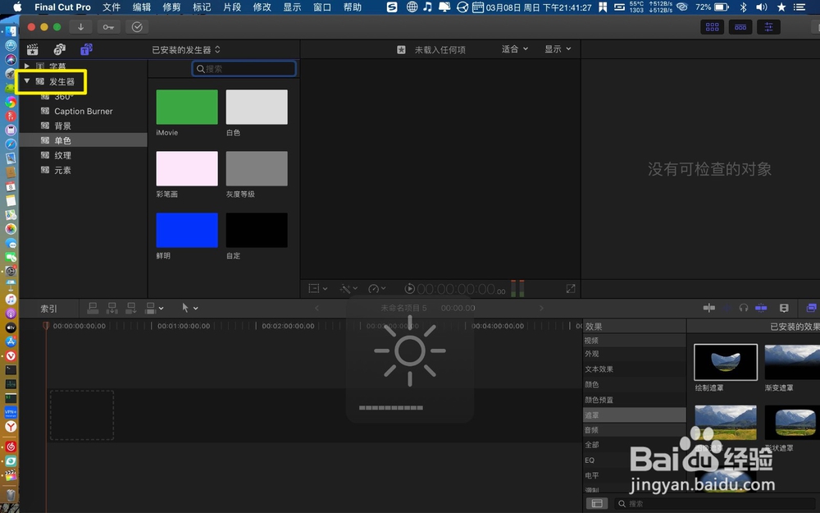Click the viewer play button
The height and width of the screenshot is (513, 820).
tap(409, 288)
